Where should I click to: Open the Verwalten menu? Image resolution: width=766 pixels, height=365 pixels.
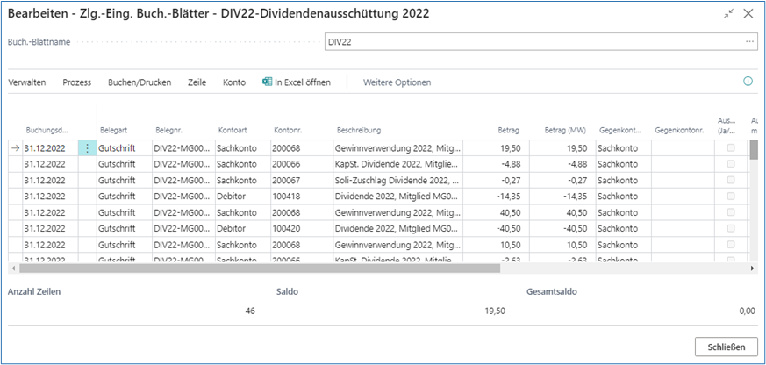coord(27,82)
